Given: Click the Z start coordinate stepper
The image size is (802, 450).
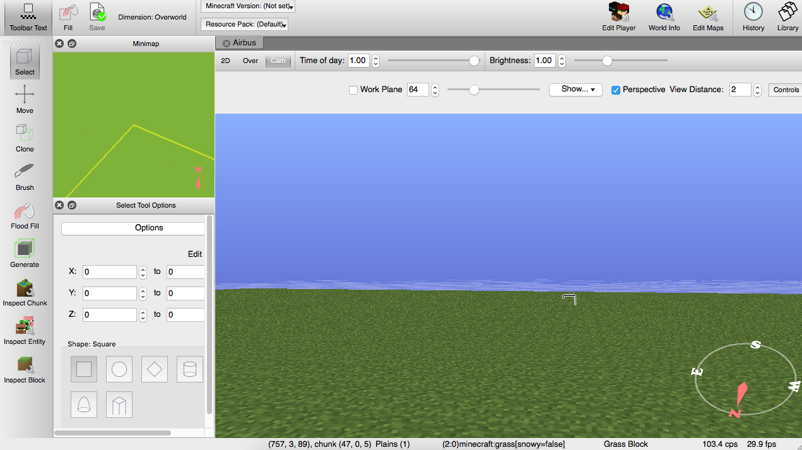Looking at the screenshot, I should pyautogui.click(x=143, y=315).
